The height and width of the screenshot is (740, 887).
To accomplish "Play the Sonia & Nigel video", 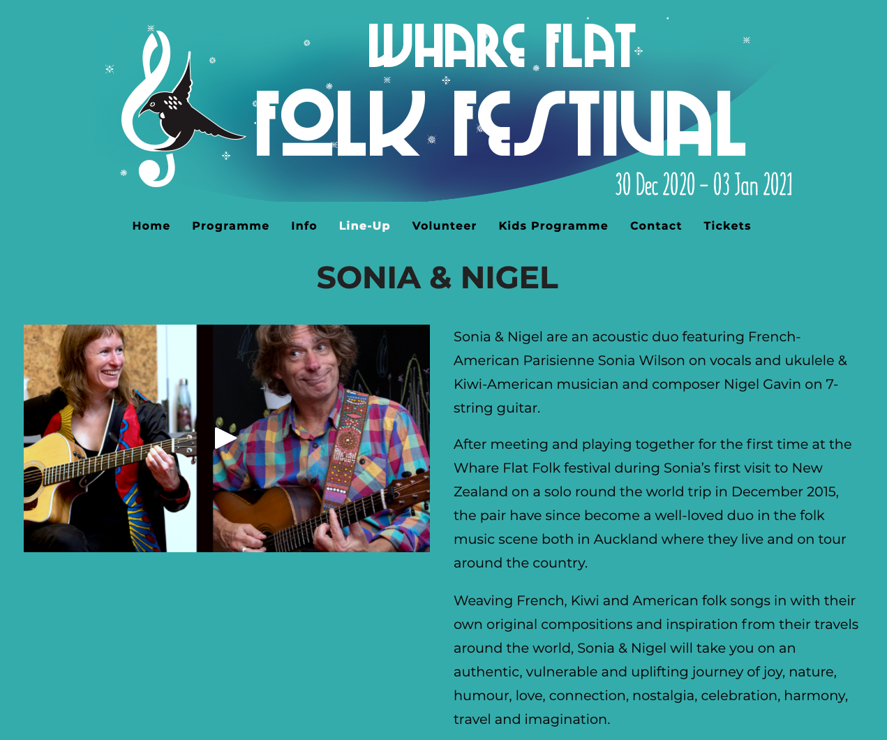I will click(225, 438).
